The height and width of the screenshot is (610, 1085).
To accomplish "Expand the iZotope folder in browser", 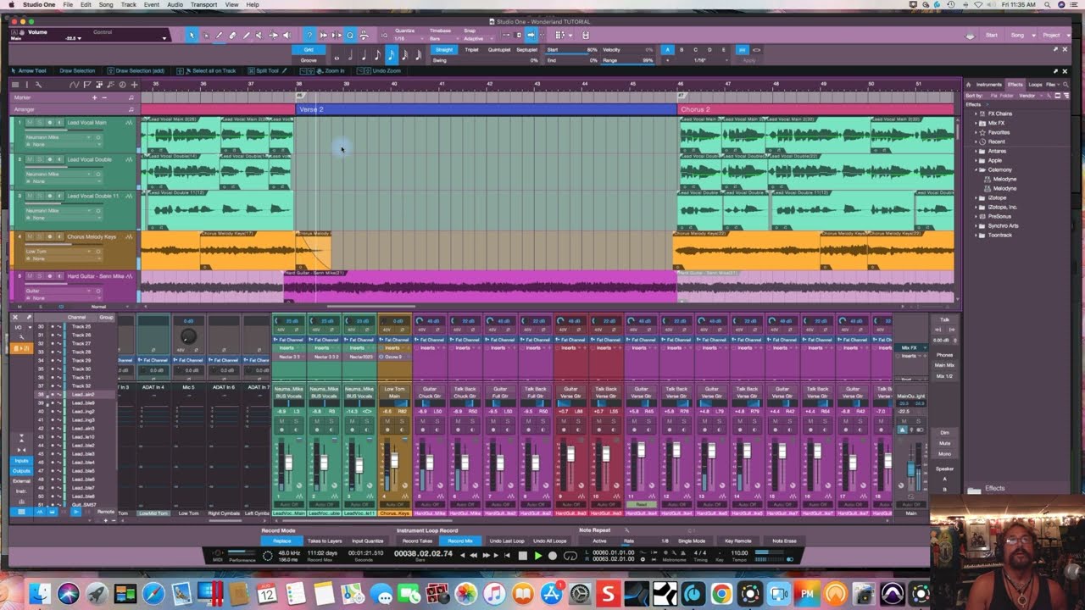I will [976, 197].
